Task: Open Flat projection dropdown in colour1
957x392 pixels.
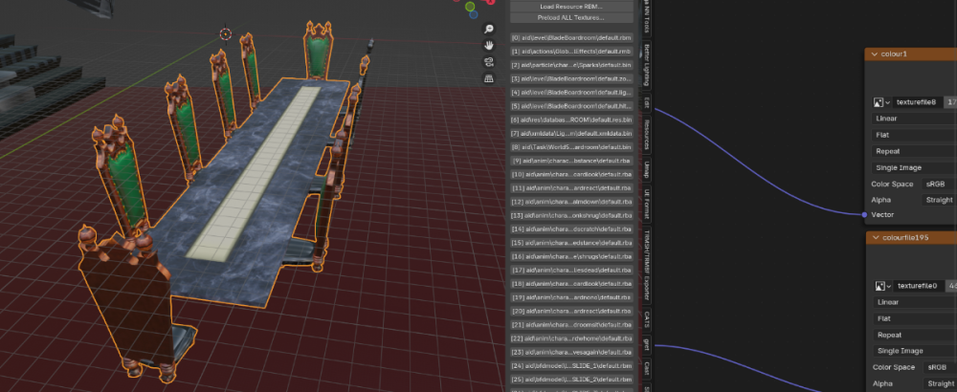Action: coord(914,135)
